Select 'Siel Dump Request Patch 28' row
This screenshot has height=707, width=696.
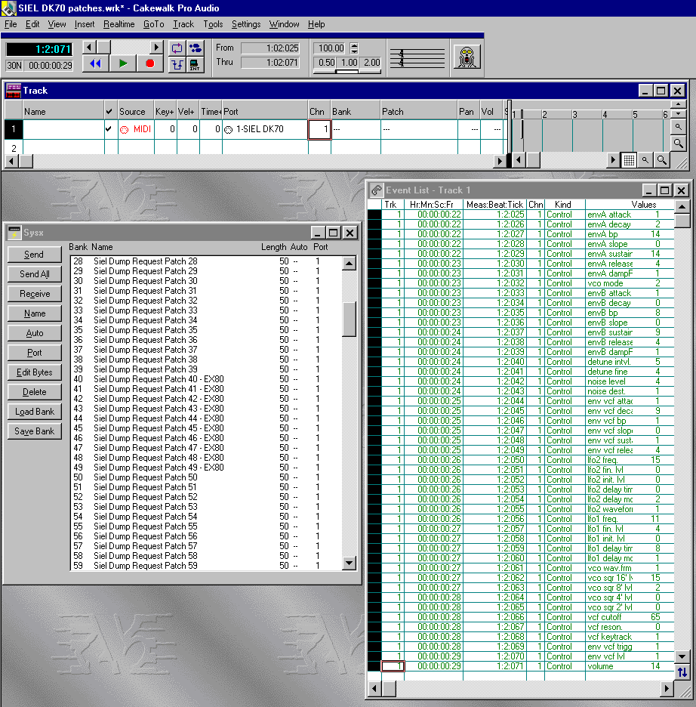pyautogui.click(x=206, y=261)
